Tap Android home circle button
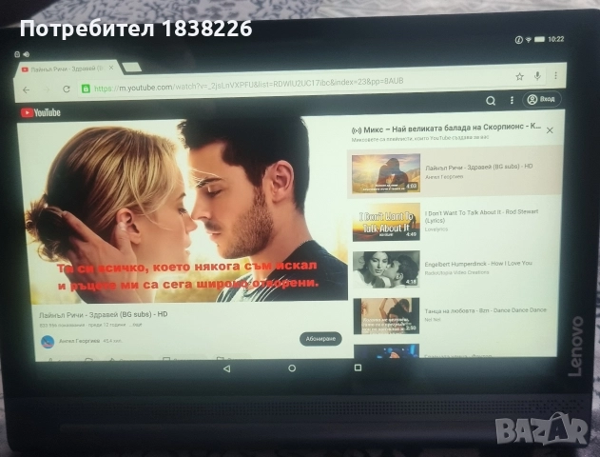Viewport: 600px width, 457px height. pyautogui.click(x=292, y=368)
